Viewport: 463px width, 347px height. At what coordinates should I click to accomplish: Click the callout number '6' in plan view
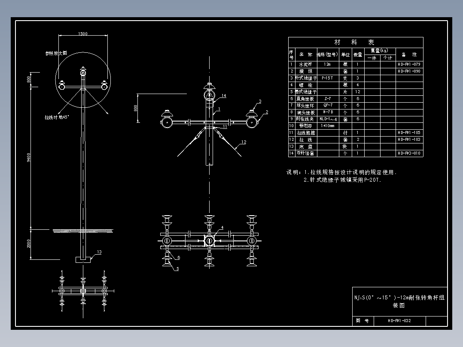[179, 258]
